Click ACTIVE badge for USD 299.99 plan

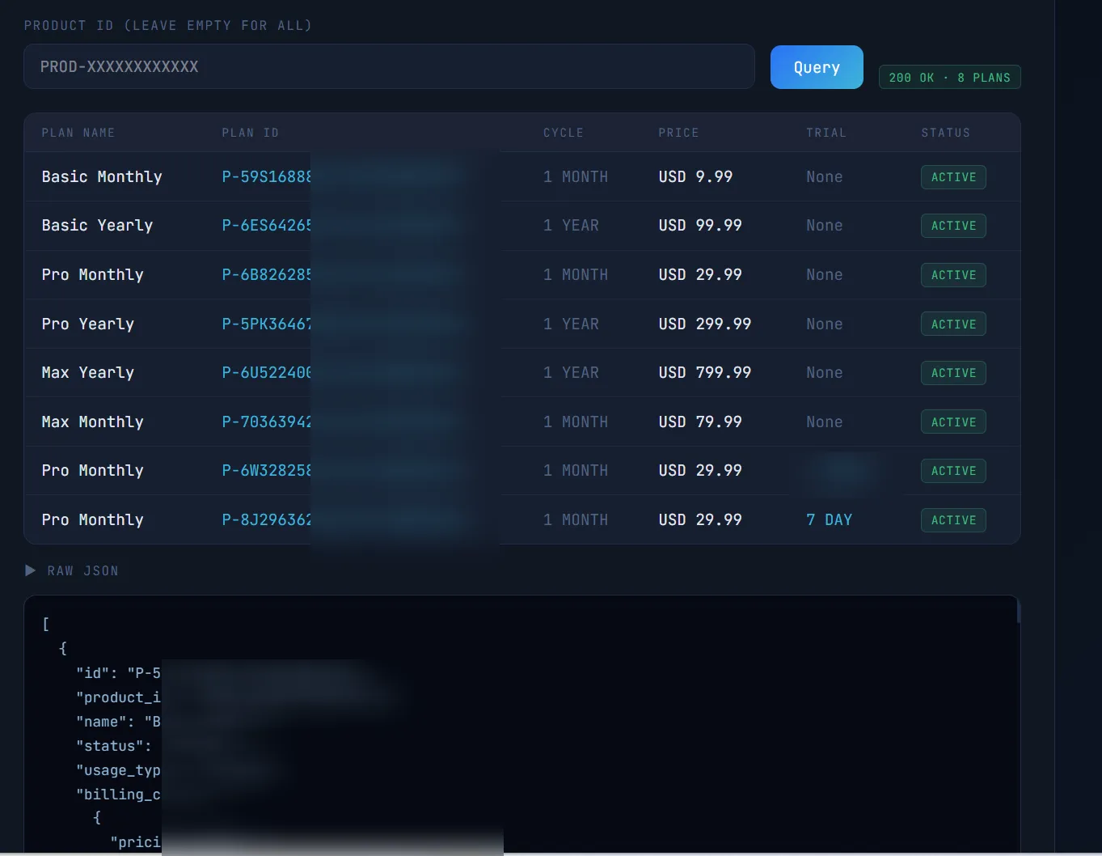953,324
